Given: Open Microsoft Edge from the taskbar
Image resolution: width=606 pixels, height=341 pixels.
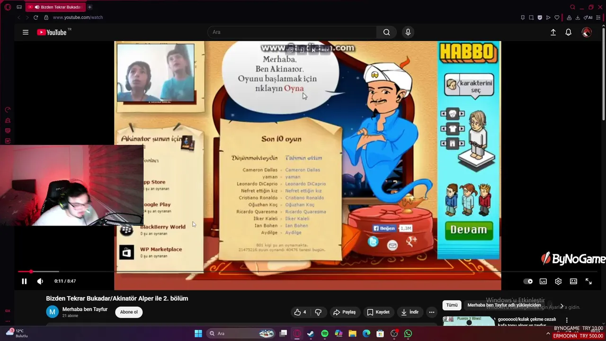Looking at the screenshot, I should point(366,333).
